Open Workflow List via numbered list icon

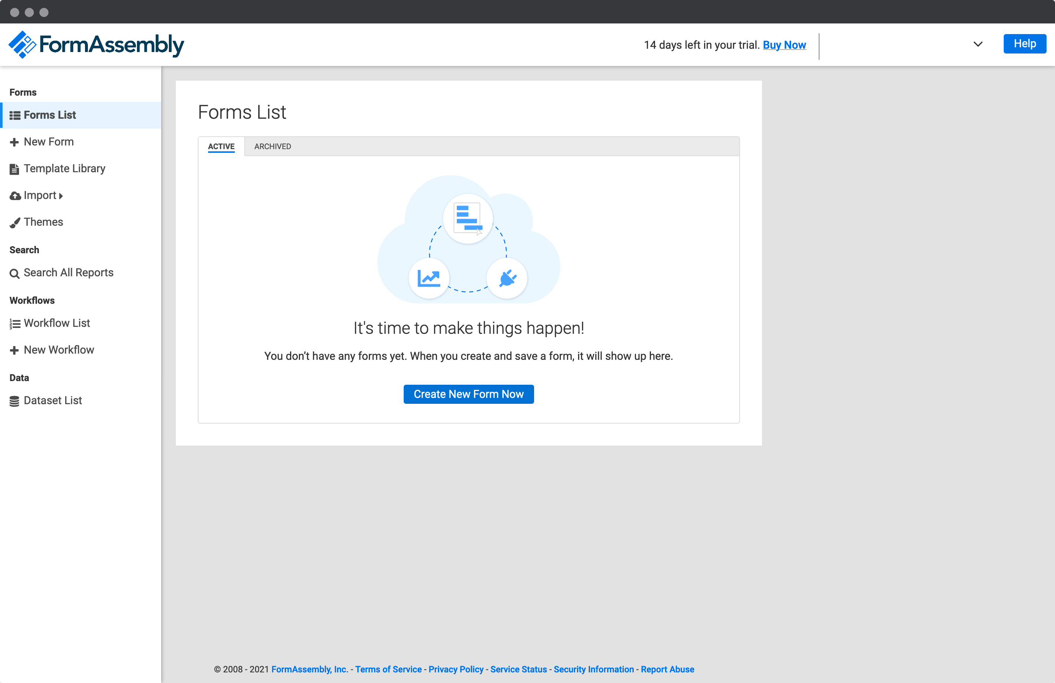tap(14, 323)
